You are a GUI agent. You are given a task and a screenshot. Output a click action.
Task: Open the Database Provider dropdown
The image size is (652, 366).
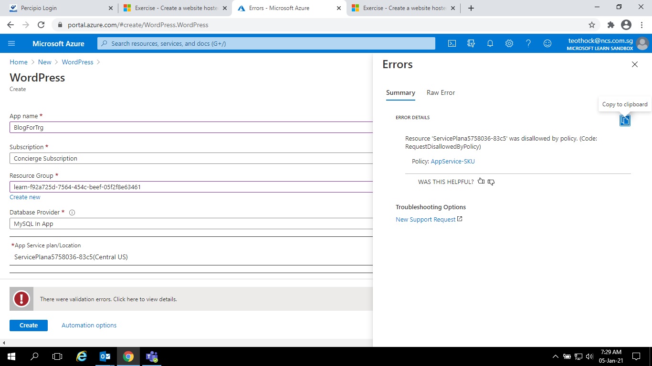click(x=191, y=224)
